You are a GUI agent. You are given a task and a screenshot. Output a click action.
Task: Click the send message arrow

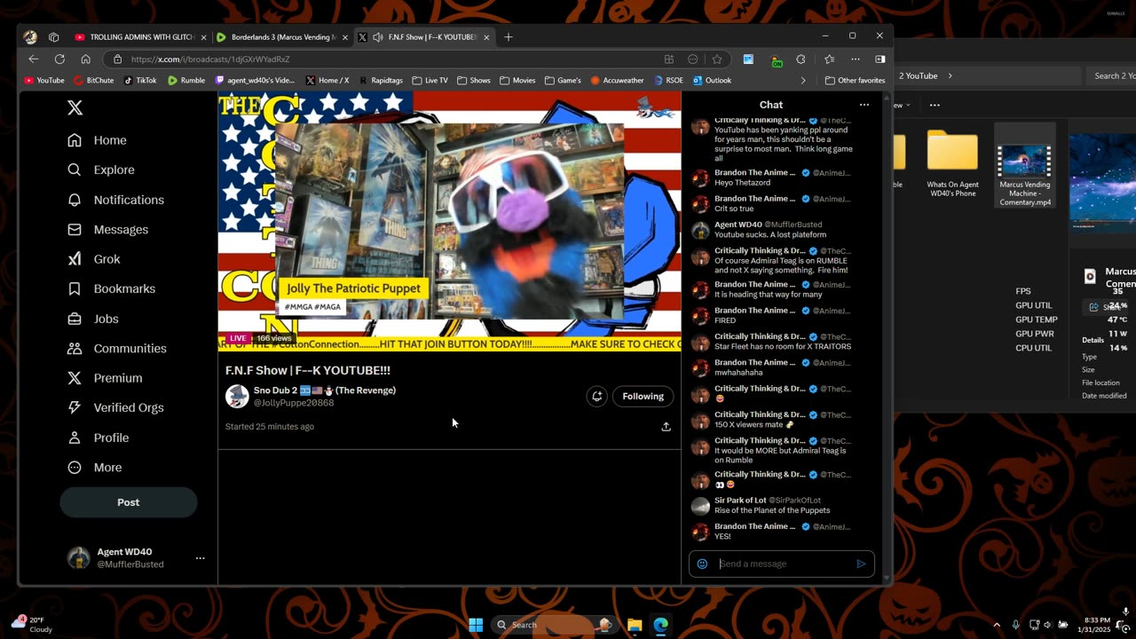[861, 564]
